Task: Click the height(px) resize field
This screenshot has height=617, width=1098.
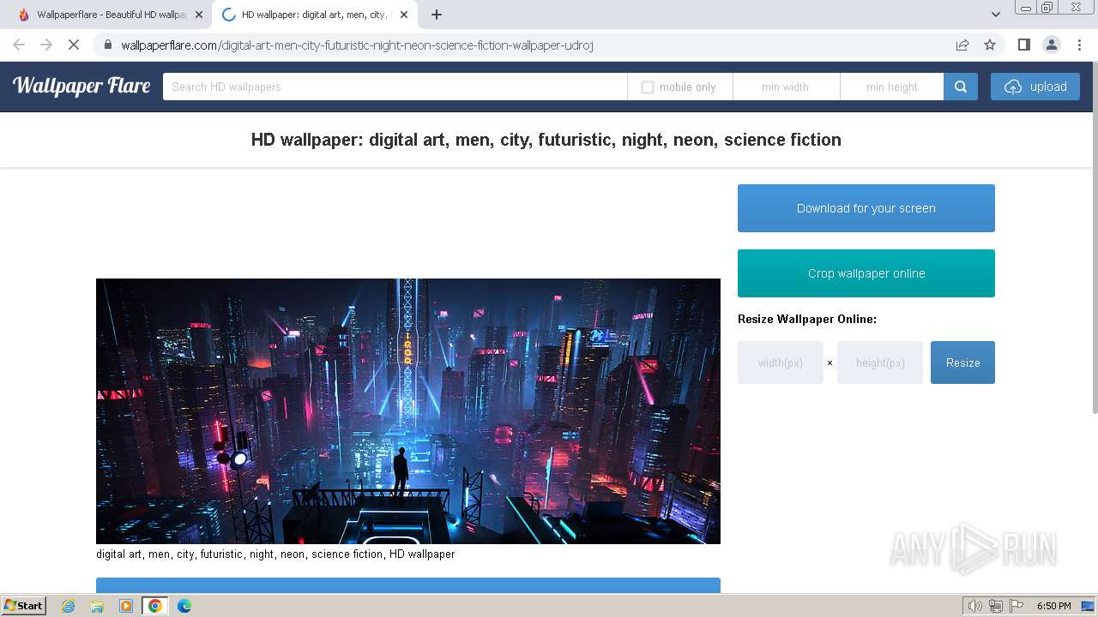Action: tap(880, 362)
